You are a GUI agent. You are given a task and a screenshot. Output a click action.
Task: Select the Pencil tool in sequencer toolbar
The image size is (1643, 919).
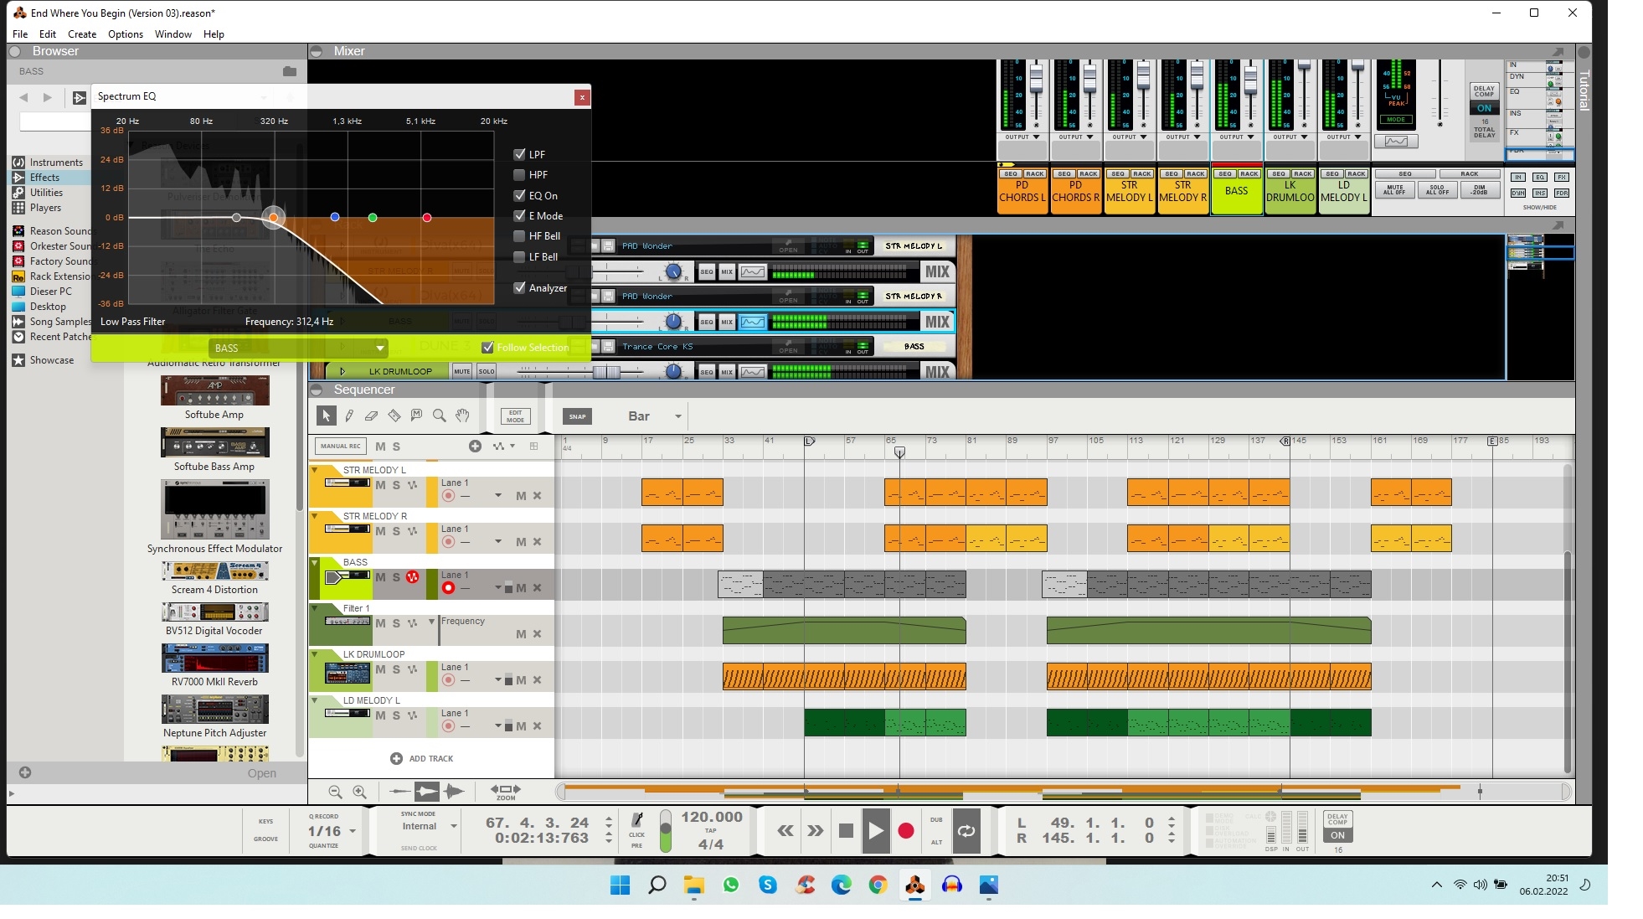tap(349, 416)
